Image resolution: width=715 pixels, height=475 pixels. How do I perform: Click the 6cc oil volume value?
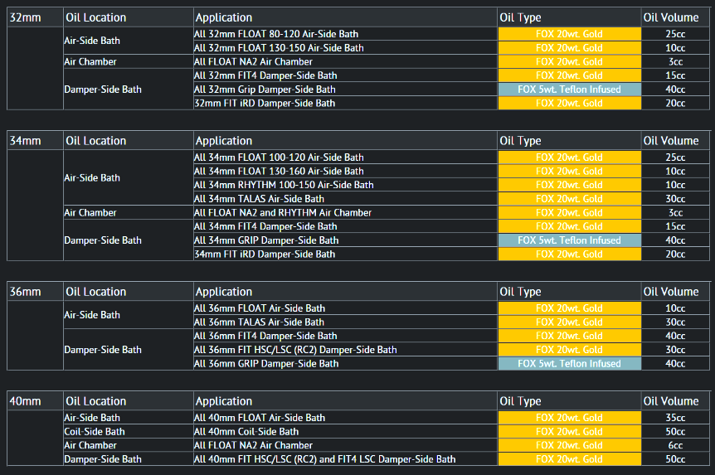click(x=675, y=446)
